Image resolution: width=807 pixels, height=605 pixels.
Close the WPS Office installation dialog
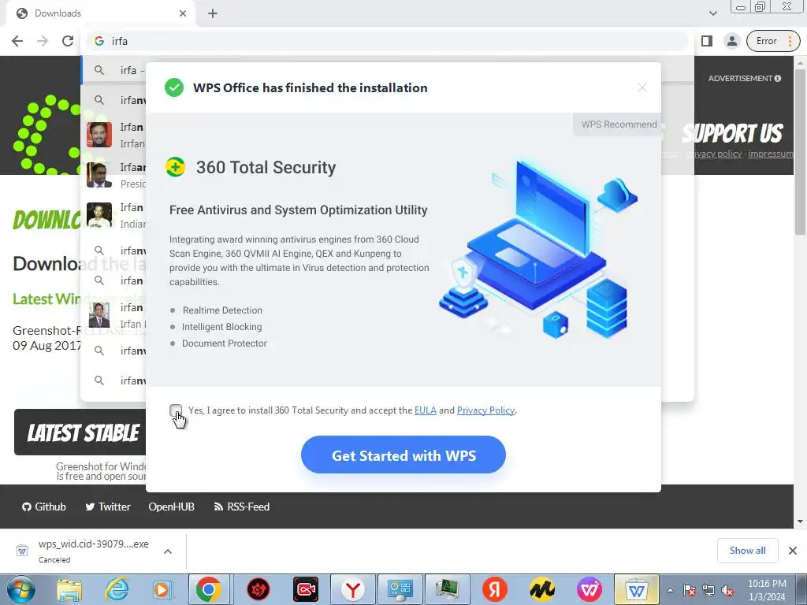(642, 87)
